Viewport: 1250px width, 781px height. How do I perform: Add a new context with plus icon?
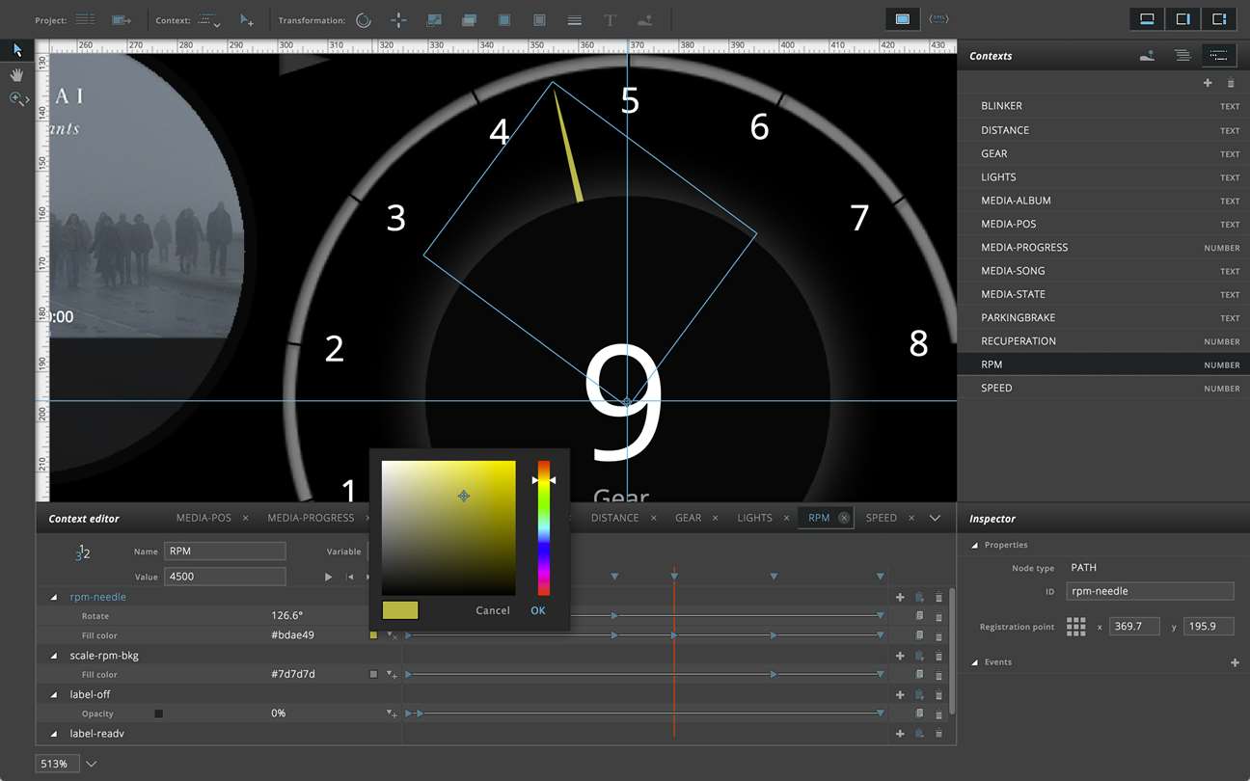click(x=1208, y=83)
